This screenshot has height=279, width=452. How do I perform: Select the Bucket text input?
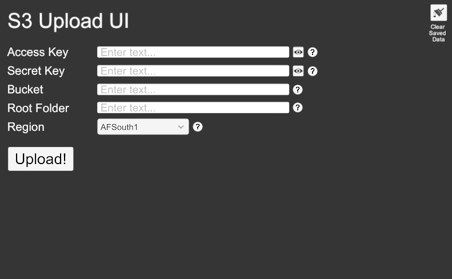coord(193,89)
